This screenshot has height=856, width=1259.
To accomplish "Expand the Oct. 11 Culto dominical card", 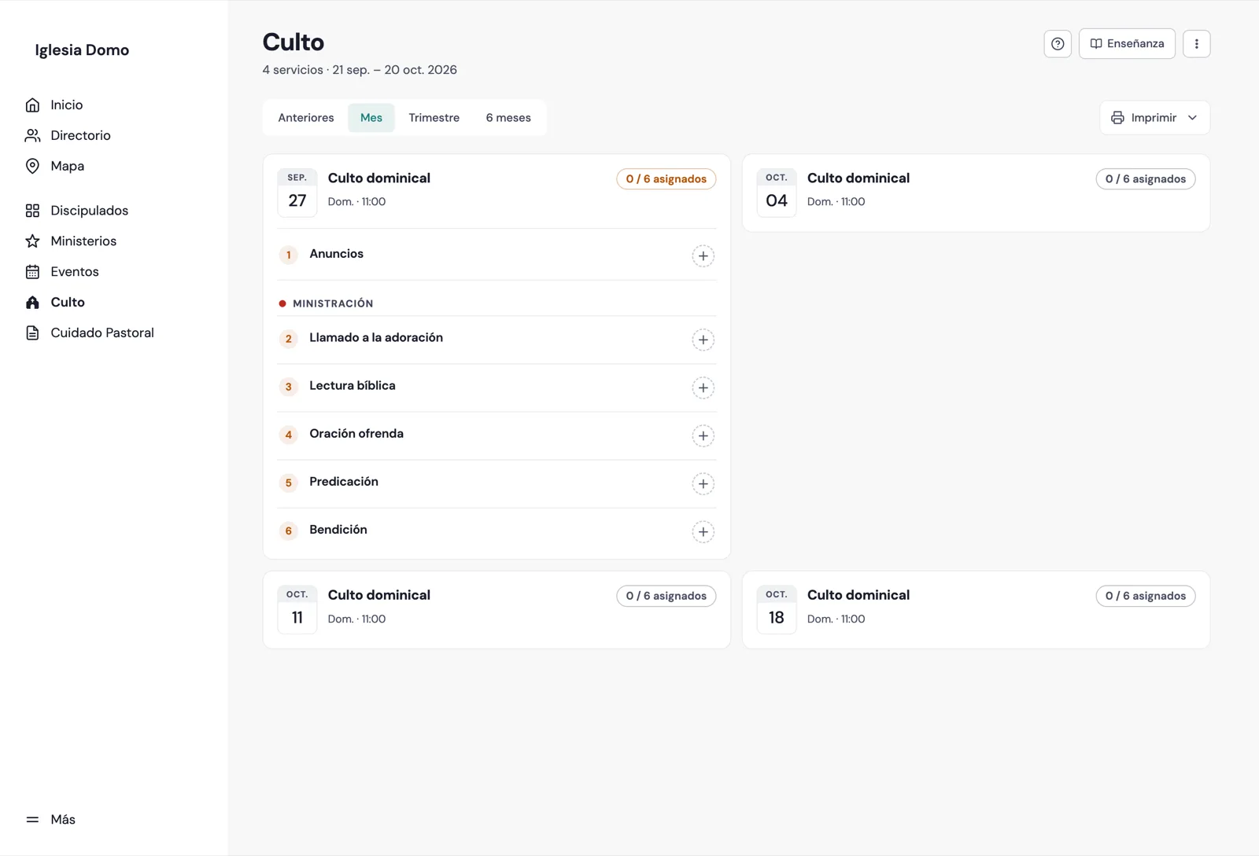I will coord(497,610).
